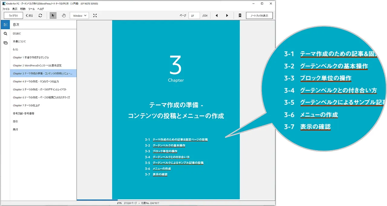387x206 pixels.
Task: Click the ライブラリ button
Action: point(13,15)
